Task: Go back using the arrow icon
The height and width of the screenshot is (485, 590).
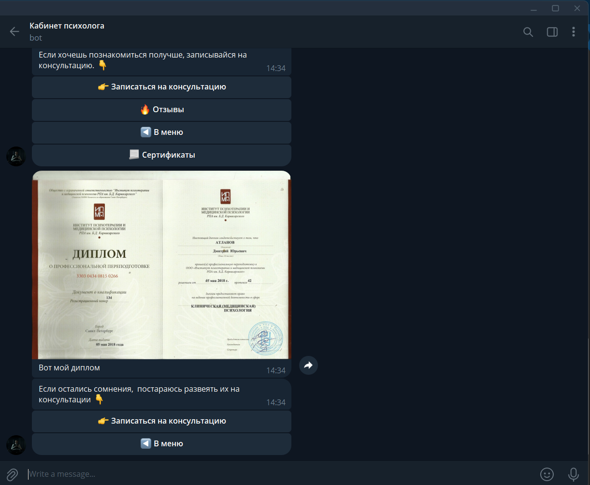Action: click(x=14, y=31)
